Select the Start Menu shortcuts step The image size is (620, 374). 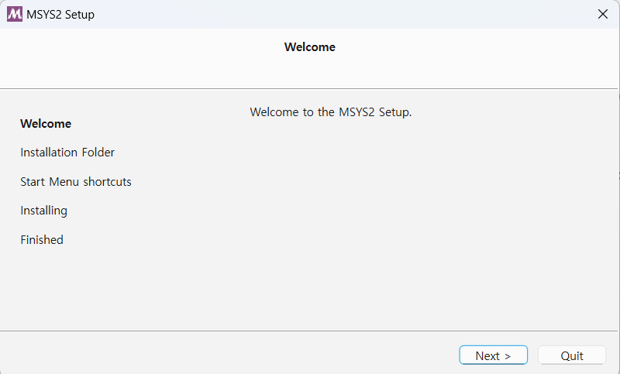click(x=75, y=182)
